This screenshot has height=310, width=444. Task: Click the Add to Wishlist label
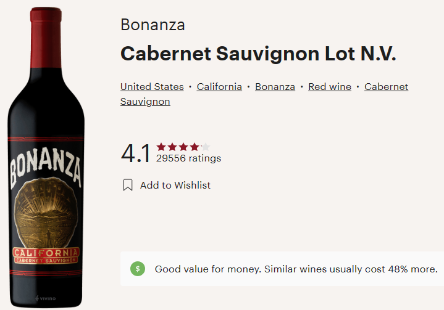click(x=175, y=185)
